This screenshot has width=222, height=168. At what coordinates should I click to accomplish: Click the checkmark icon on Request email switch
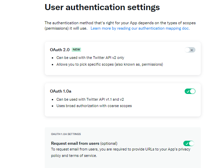[186, 143]
